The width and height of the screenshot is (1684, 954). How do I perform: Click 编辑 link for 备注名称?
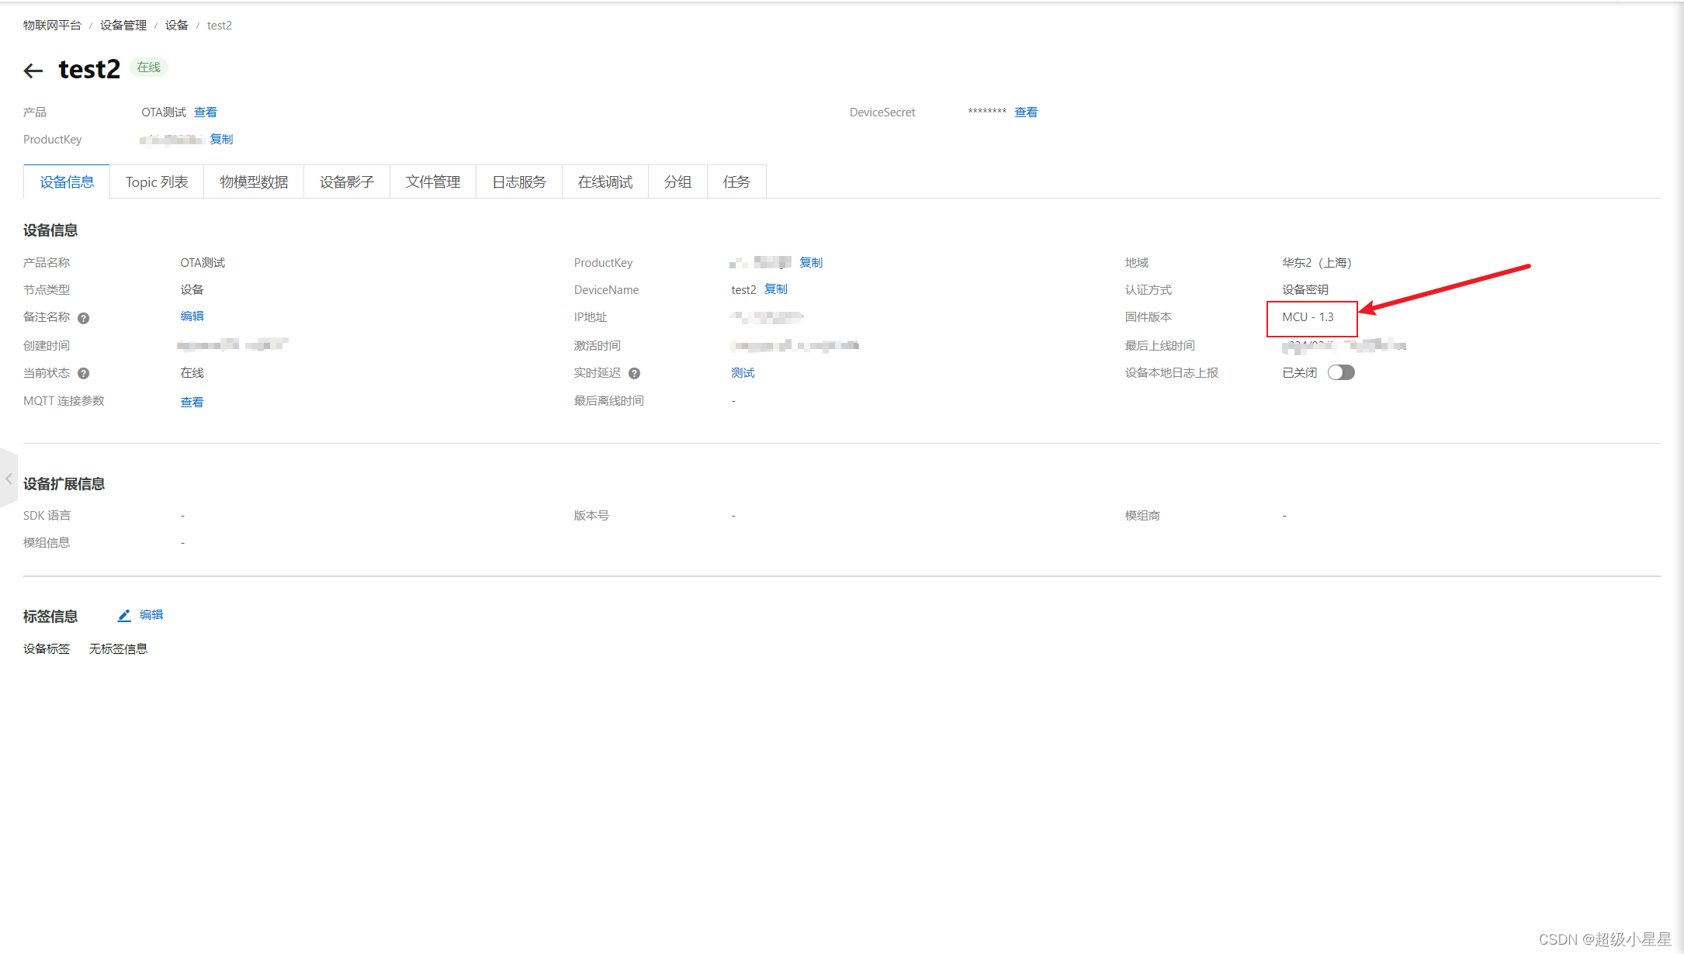pos(192,316)
